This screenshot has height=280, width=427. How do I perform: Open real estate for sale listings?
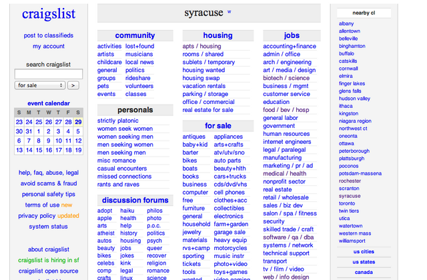click(207, 110)
